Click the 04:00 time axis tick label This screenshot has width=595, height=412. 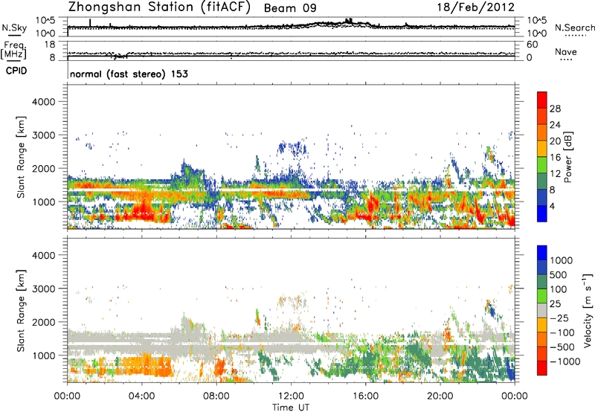pyautogui.click(x=141, y=396)
